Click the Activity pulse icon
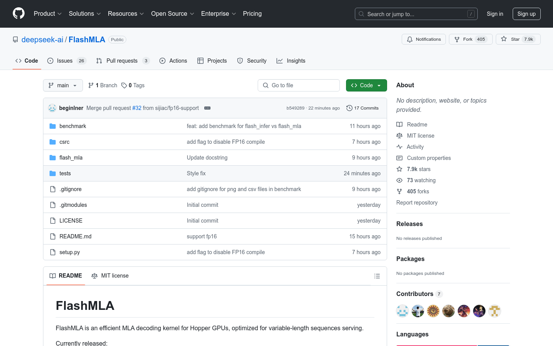553x346 pixels. pos(399,147)
